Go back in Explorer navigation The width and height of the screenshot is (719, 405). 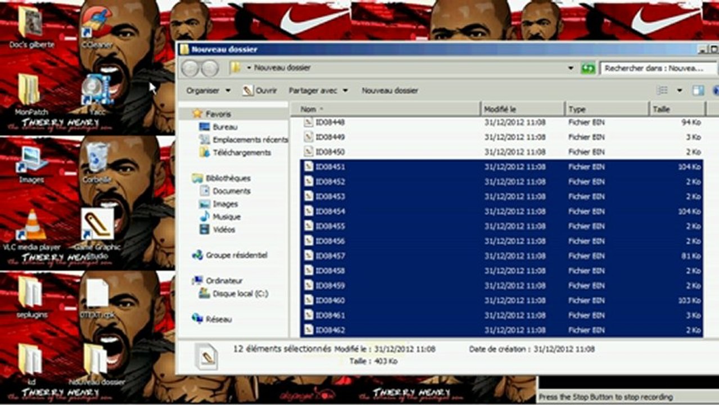coord(191,68)
